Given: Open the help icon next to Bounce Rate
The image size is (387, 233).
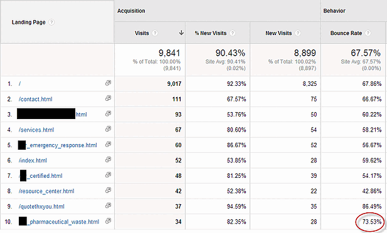Looking at the screenshot, I should click(x=368, y=33).
